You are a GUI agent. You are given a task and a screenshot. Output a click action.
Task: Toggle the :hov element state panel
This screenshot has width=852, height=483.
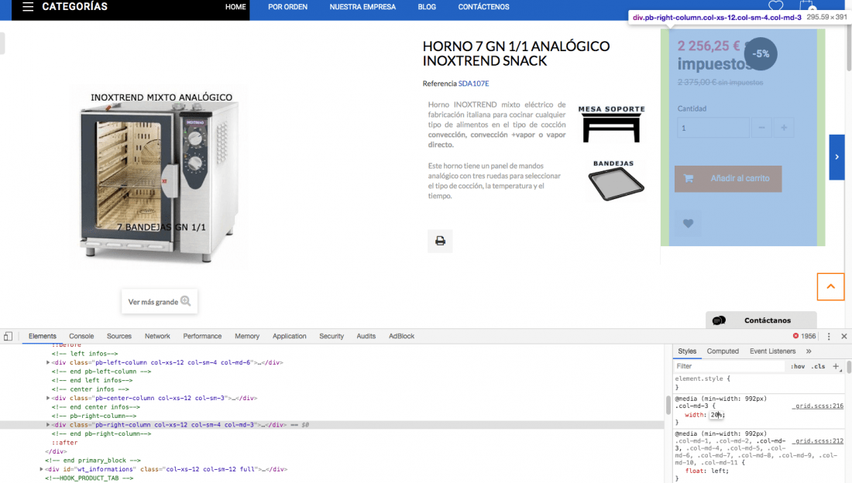tap(798, 367)
